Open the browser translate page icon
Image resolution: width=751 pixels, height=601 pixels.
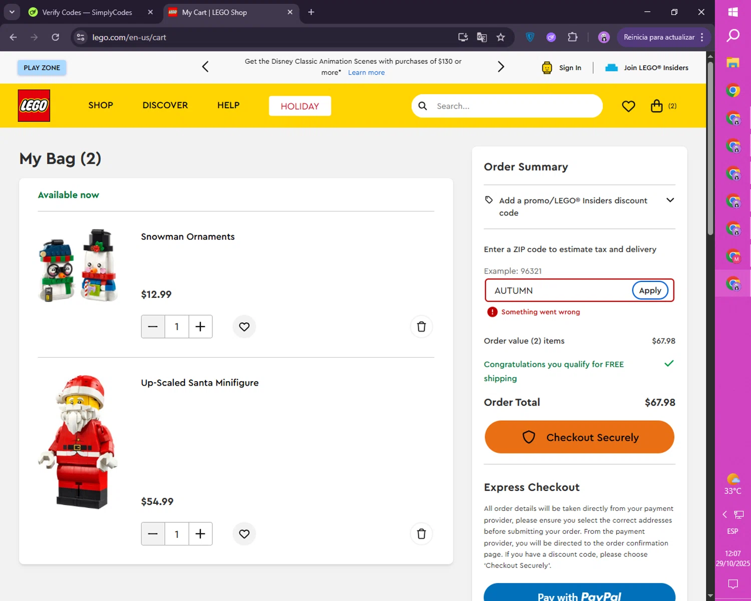pyautogui.click(x=482, y=37)
